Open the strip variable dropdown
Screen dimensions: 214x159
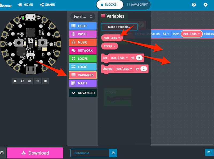pos(114,46)
